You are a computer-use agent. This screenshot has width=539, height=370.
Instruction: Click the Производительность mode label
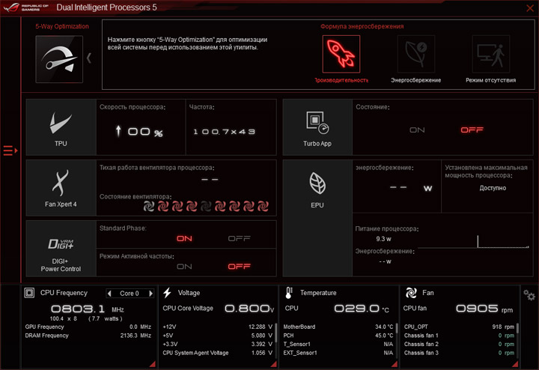[x=341, y=80]
